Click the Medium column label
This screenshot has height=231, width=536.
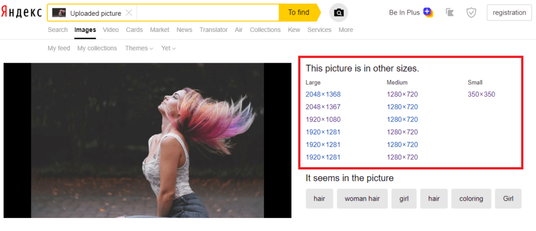click(397, 83)
